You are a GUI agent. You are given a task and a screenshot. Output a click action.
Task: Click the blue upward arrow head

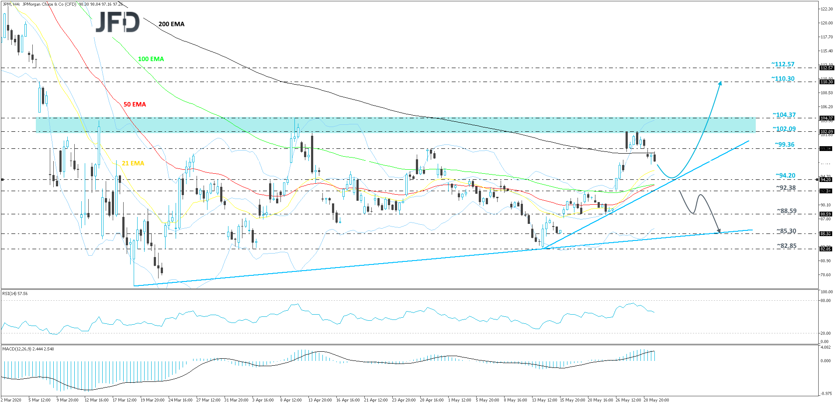tap(719, 83)
